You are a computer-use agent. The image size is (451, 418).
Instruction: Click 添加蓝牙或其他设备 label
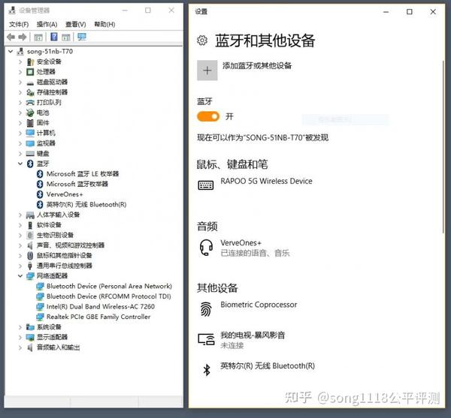(257, 66)
